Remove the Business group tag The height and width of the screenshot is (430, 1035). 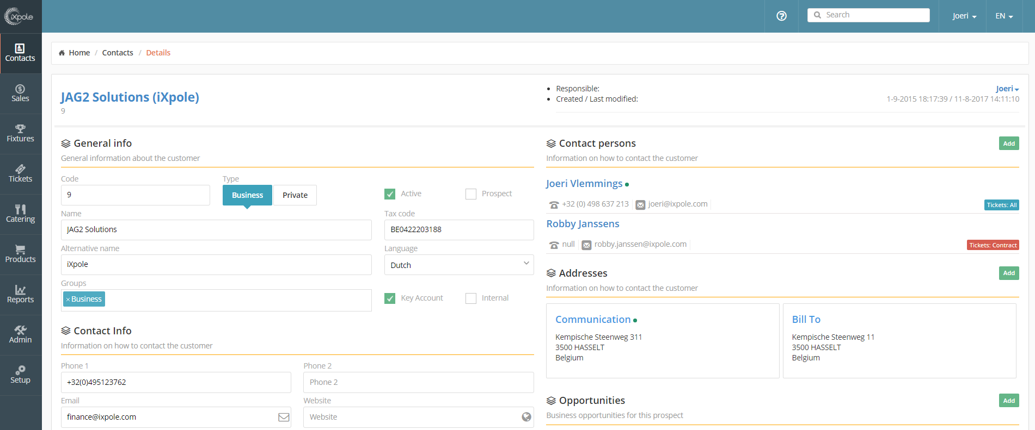tap(68, 300)
